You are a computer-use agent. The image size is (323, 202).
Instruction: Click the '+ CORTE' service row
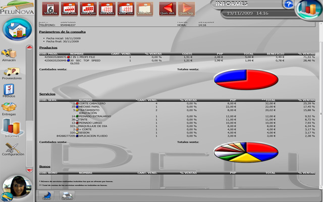click(x=177, y=129)
